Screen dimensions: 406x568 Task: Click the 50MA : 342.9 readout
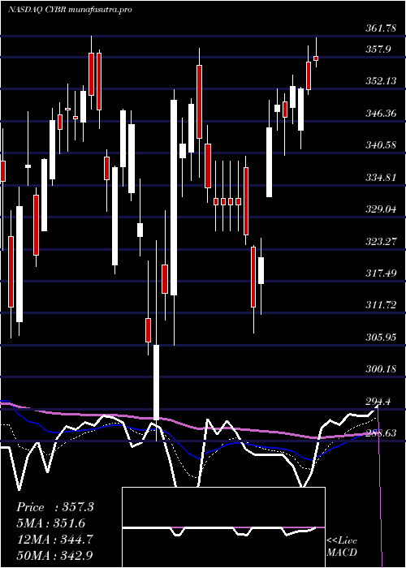tap(54, 556)
